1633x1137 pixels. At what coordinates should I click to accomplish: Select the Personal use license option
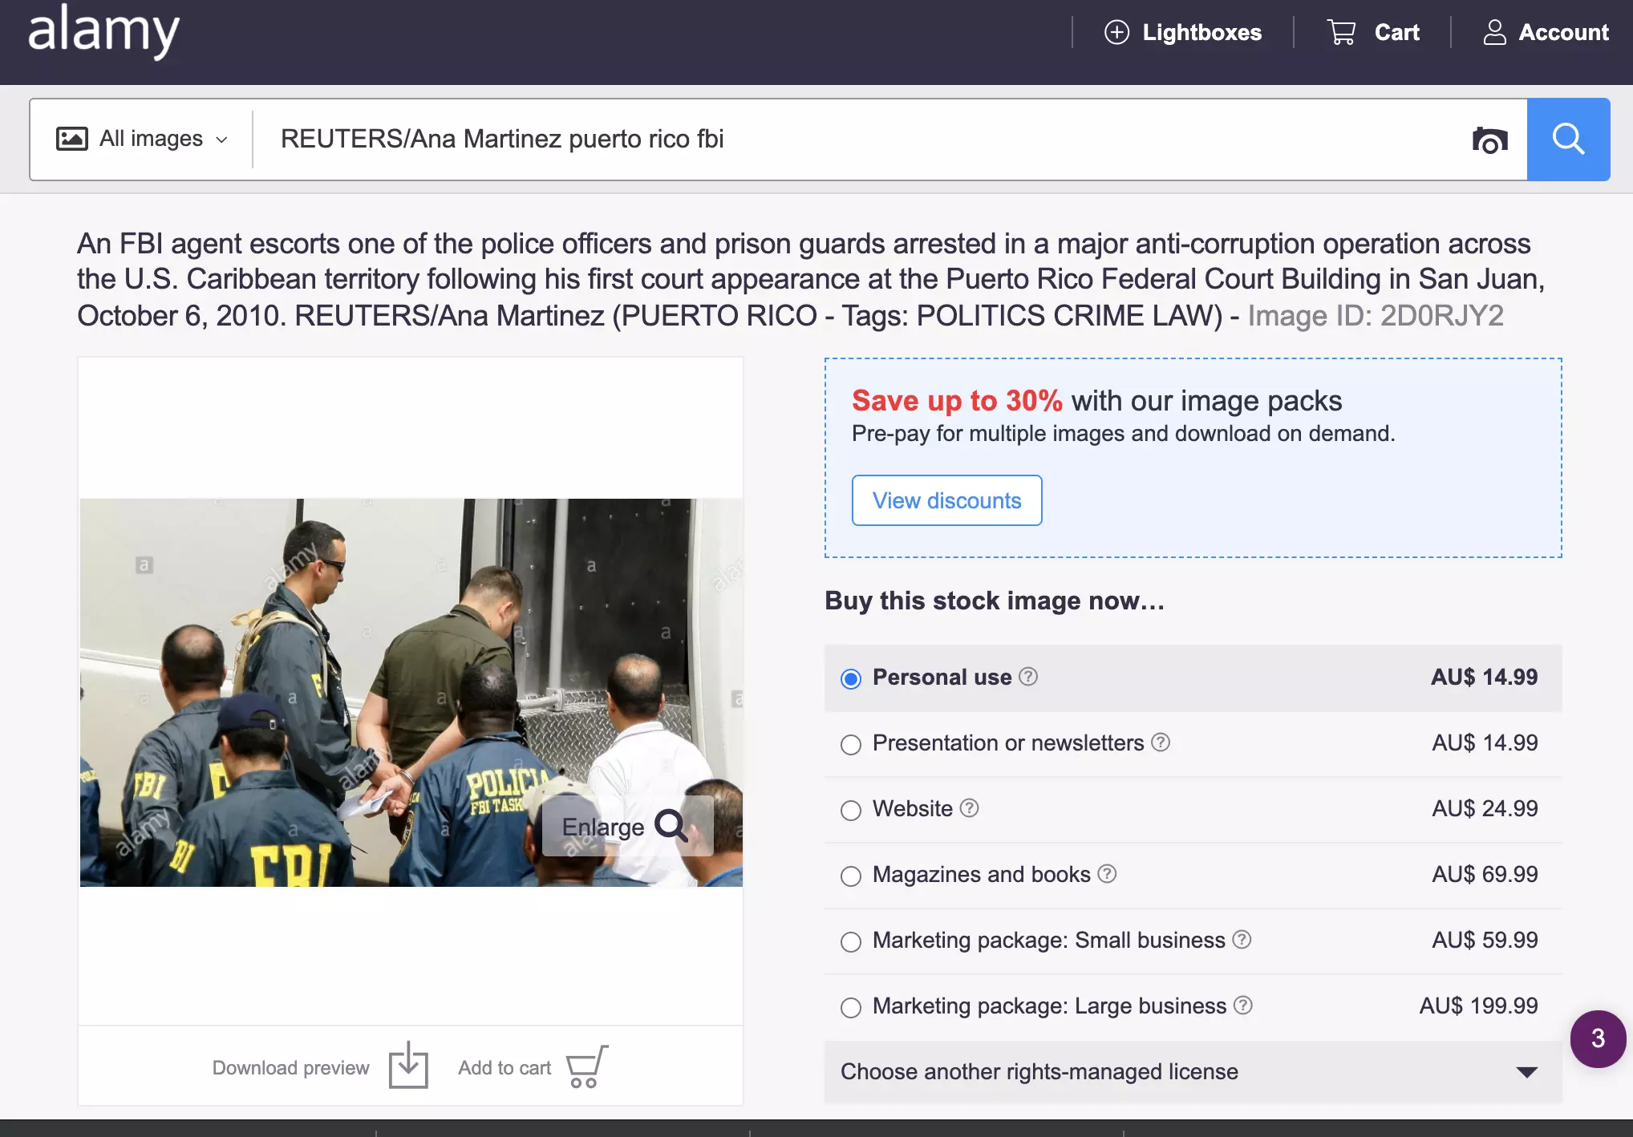click(x=851, y=678)
